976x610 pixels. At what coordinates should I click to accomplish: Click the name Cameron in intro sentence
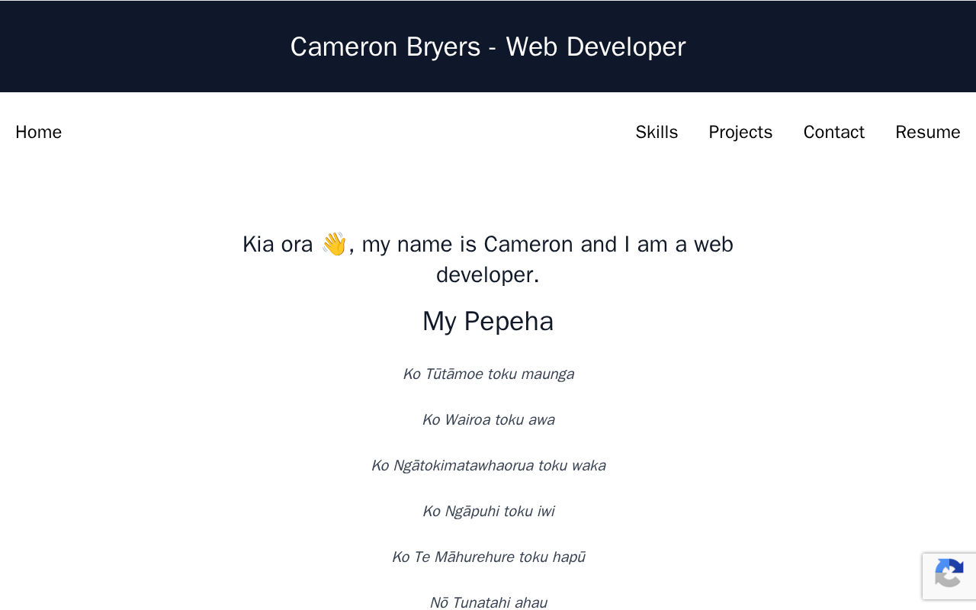[x=528, y=245]
